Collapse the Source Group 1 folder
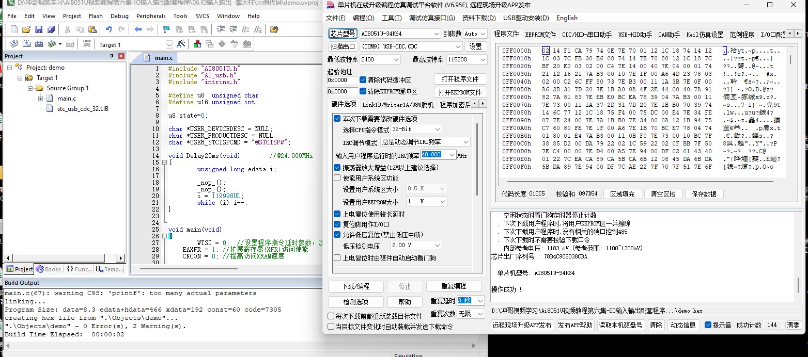The height and width of the screenshot is (357, 808). pyautogui.click(x=30, y=88)
